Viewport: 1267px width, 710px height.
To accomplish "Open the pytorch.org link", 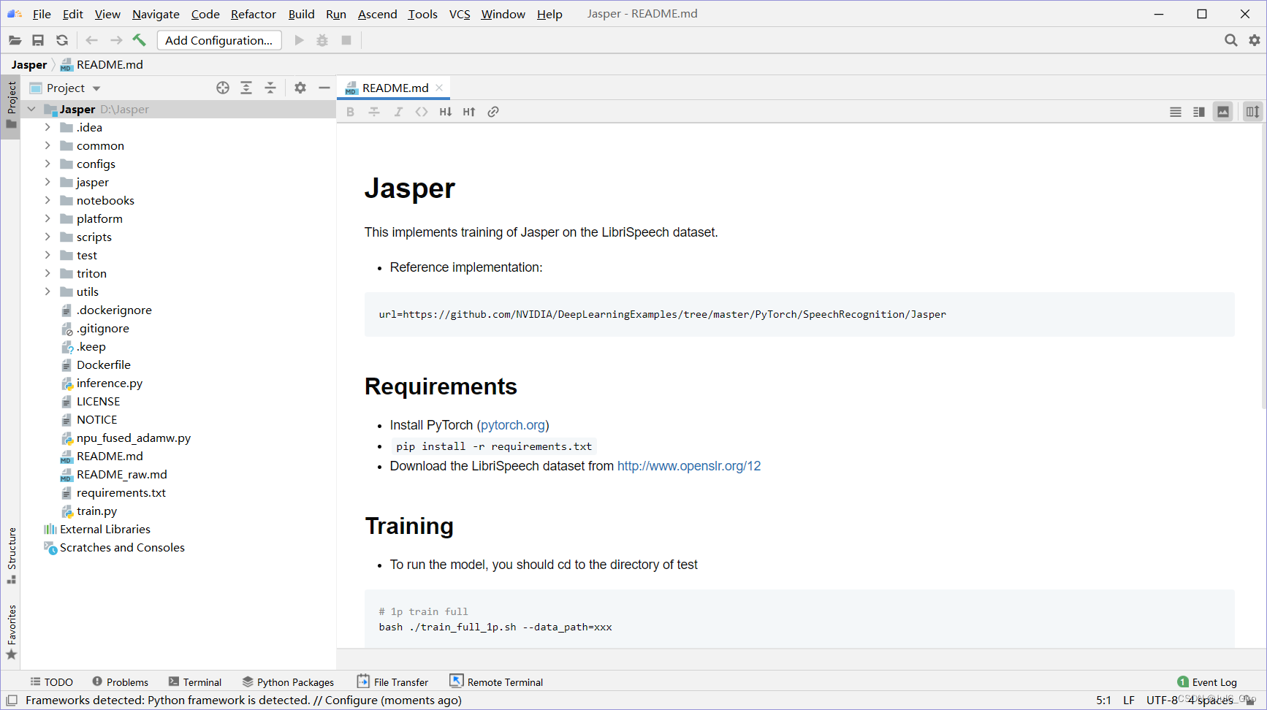I will [513, 425].
